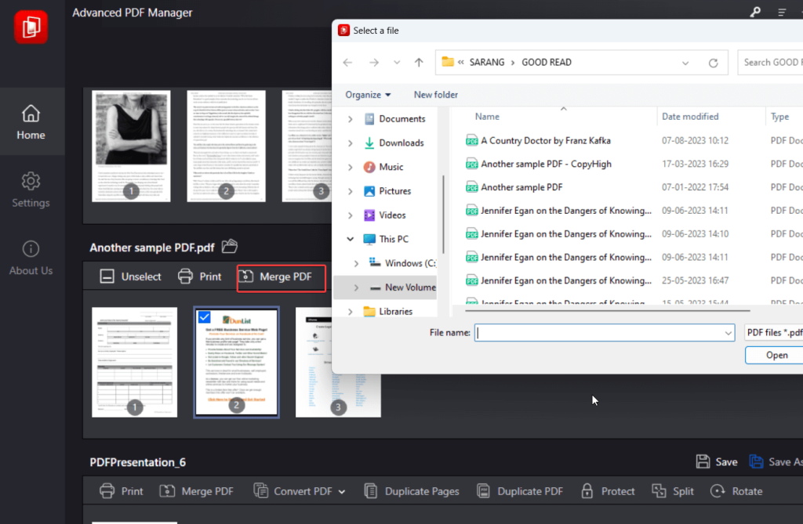
Task: Open Settings from the gear icon
Action: (31, 182)
